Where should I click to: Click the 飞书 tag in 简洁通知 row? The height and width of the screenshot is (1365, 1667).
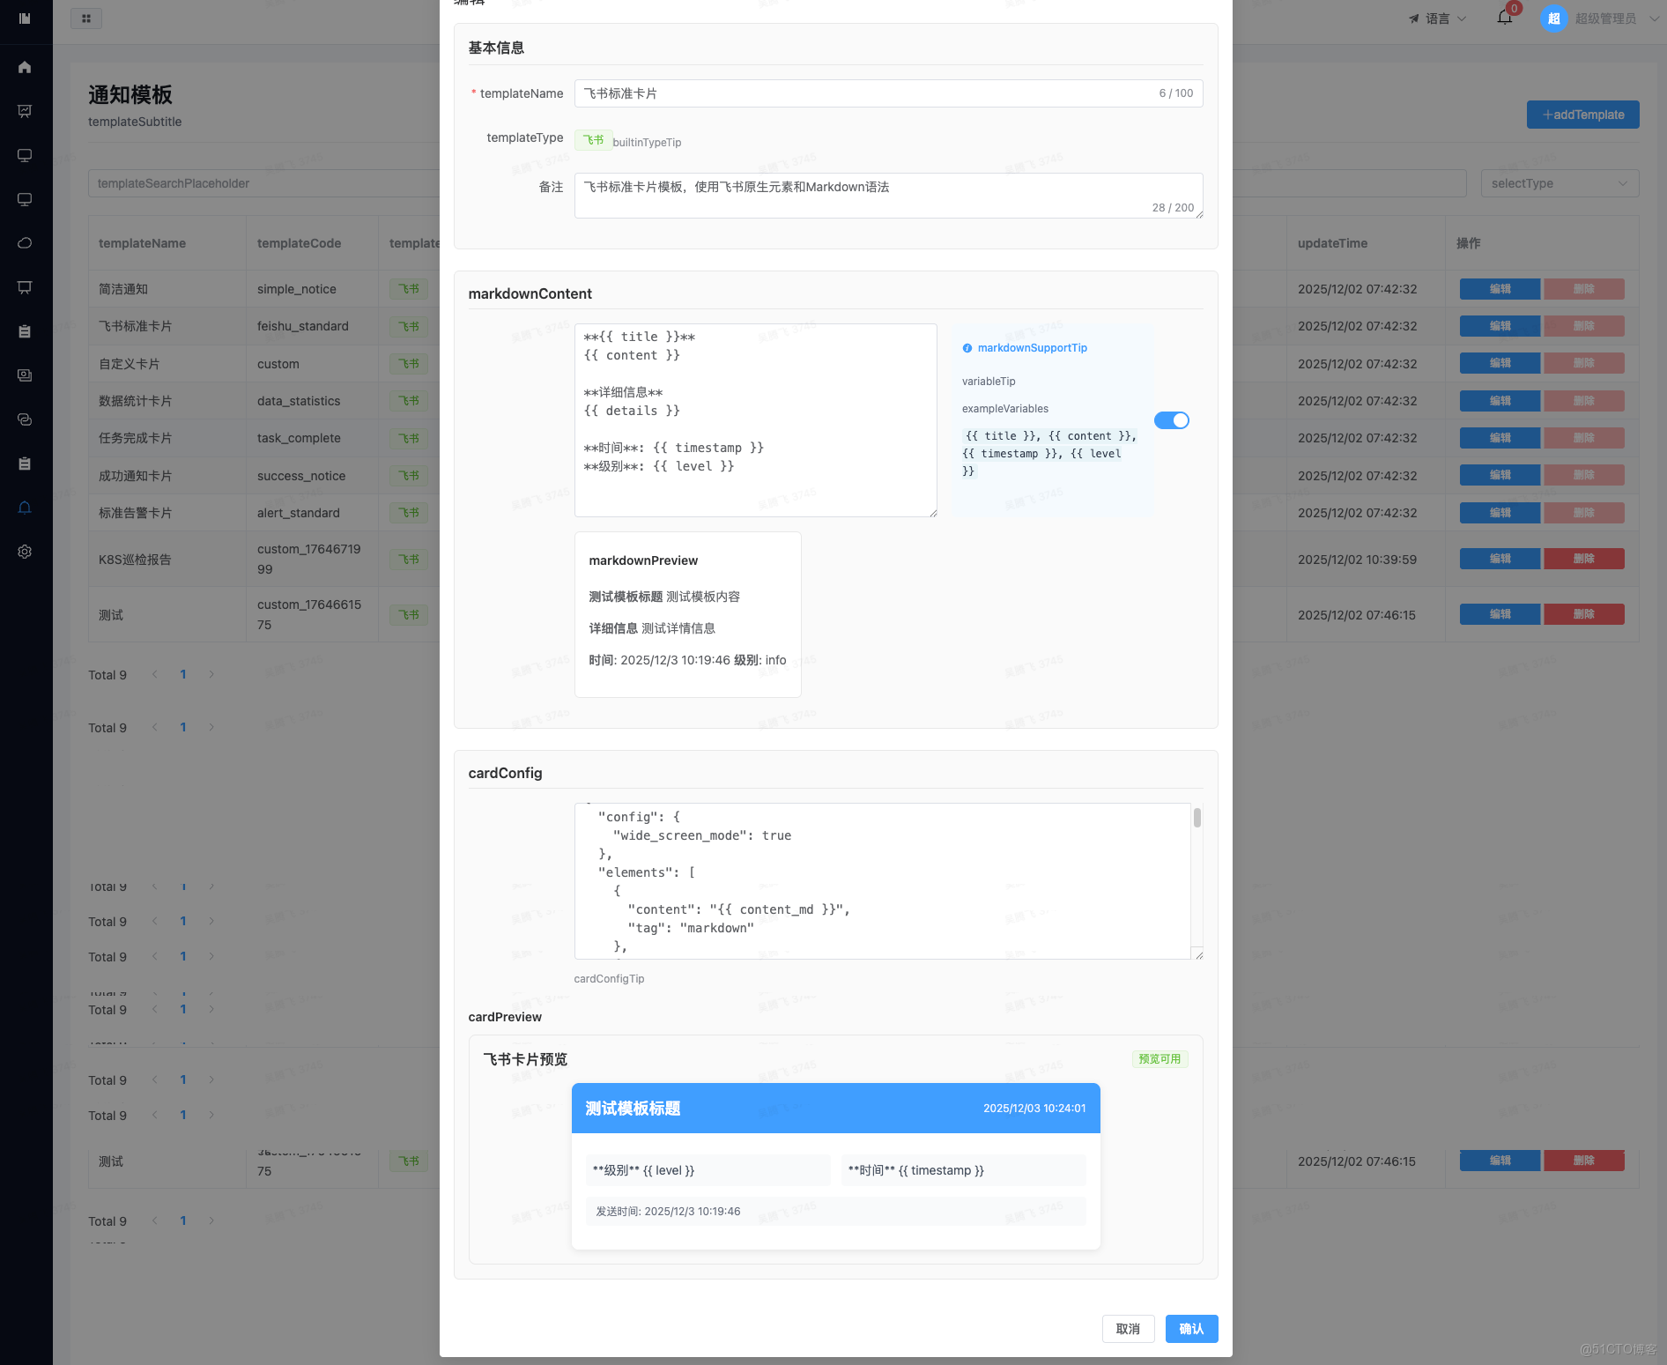coord(409,289)
